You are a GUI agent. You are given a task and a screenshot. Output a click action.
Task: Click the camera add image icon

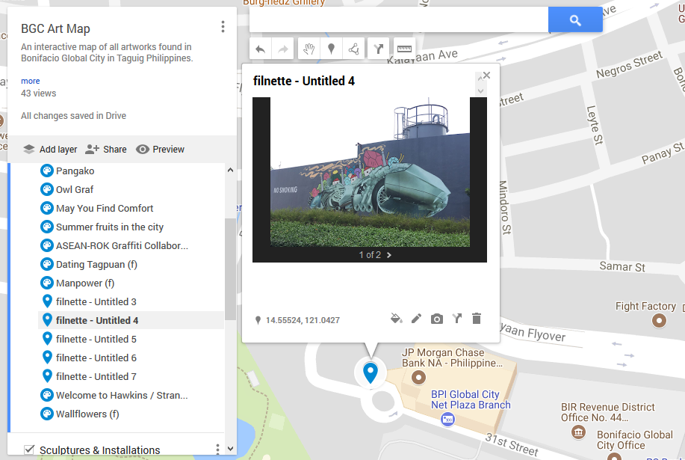tap(436, 319)
